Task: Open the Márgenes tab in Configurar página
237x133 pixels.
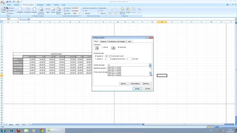Action: [103, 41]
